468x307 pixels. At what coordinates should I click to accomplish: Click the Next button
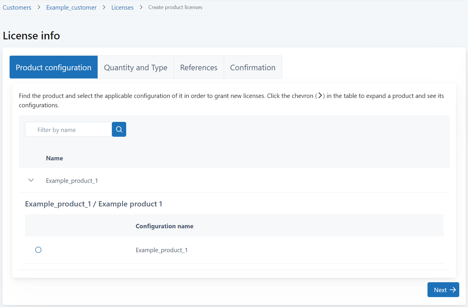click(443, 290)
